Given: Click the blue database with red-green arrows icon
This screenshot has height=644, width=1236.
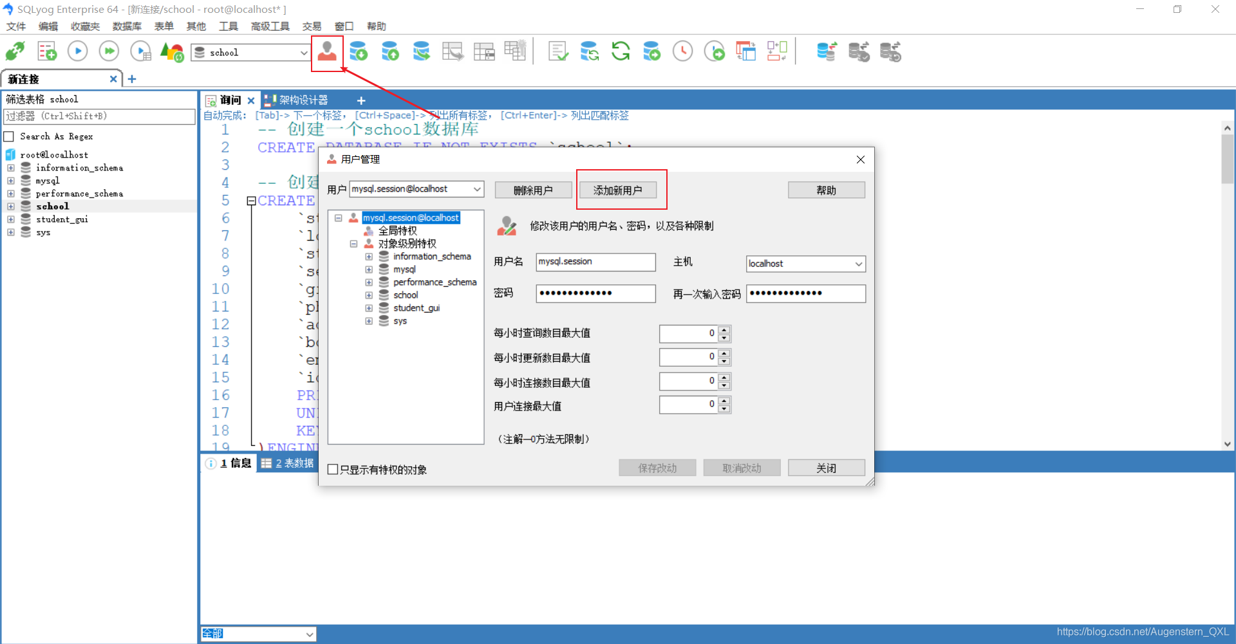Looking at the screenshot, I should [827, 51].
